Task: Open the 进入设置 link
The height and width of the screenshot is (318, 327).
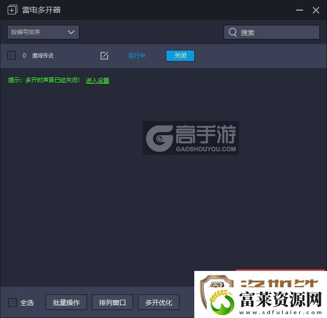Action: click(x=98, y=80)
